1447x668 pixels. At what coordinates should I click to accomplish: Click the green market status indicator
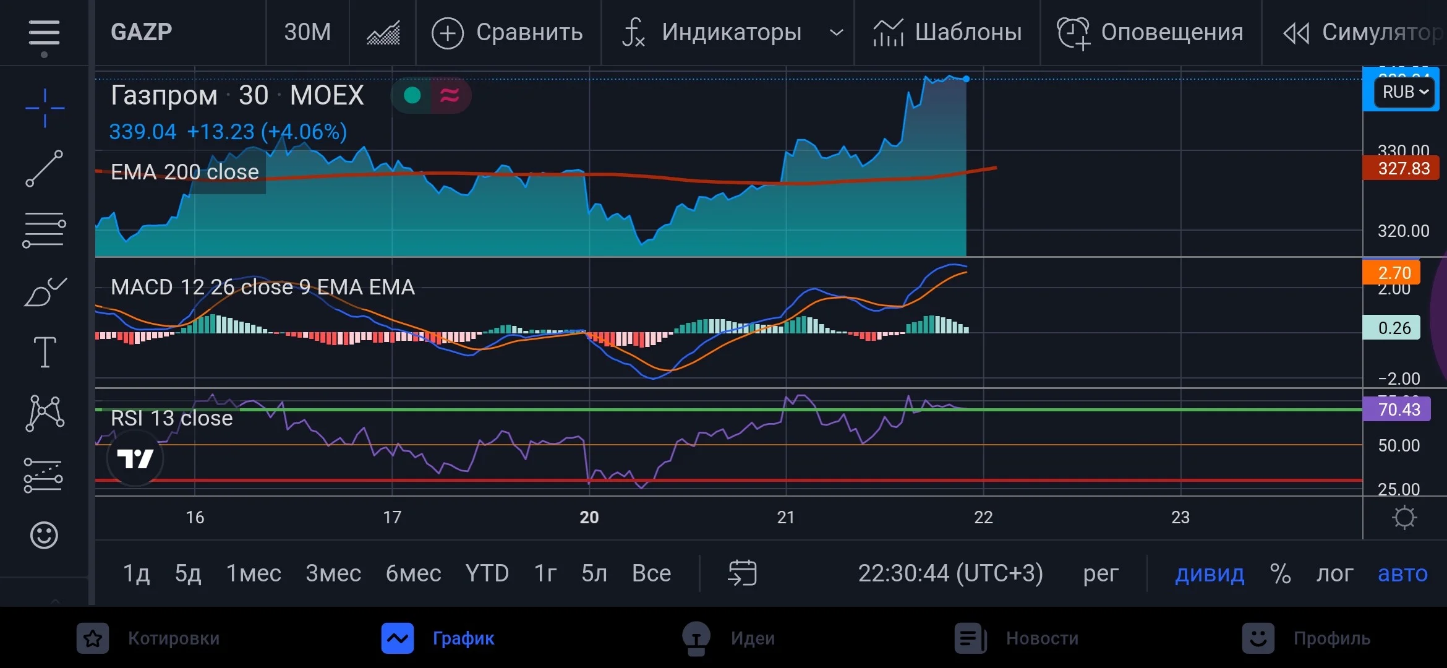pyautogui.click(x=412, y=95)
